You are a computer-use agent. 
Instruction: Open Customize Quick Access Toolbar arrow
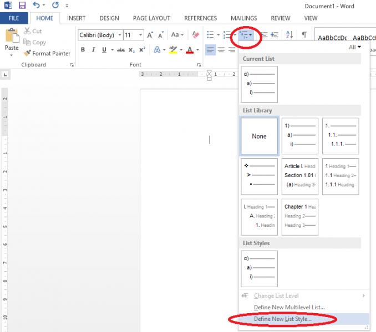[67, 6]
